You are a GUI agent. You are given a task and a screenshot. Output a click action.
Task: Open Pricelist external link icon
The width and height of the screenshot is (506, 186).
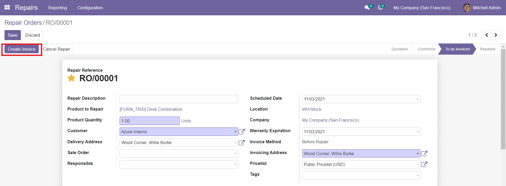[424, 164]
